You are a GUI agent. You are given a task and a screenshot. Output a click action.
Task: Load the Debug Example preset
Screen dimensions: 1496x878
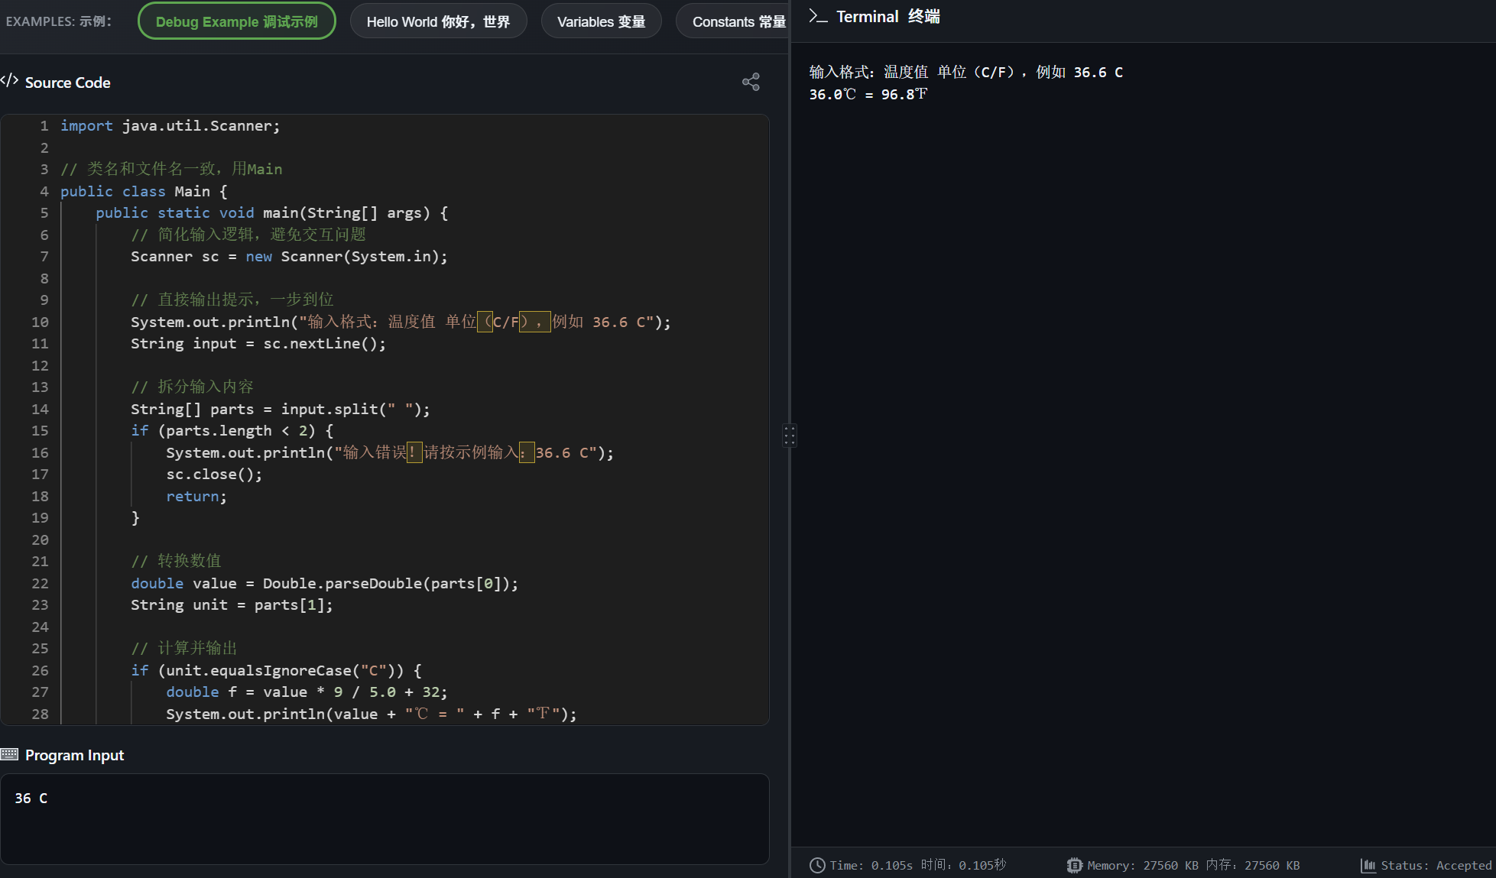click(236, 21)
